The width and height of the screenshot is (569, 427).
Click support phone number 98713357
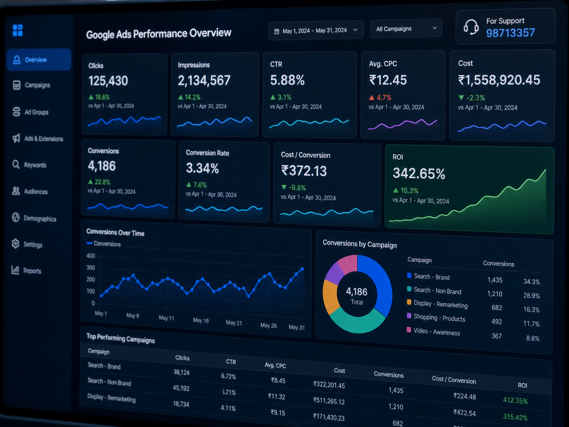pos(510,33)
